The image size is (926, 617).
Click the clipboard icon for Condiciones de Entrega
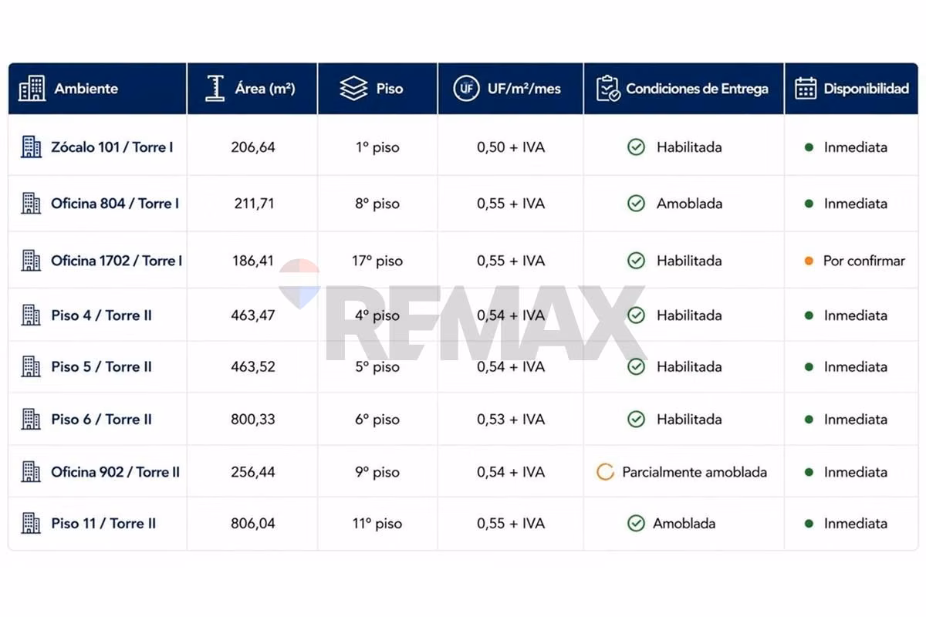click(608, 89)
